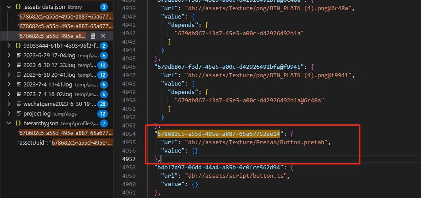
Task: Expand the 2023-6-30 17-33.log results chevron
Action: (9, 65)
